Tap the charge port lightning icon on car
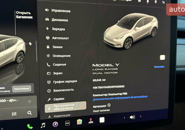Image resolution: width=185 pixels, height=130 pixels. pyautogui.click(x=30, y=44)
